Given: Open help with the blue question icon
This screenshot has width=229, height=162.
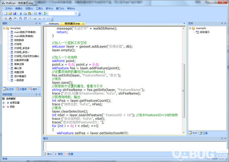Looking at the screenshot, I should 40,13.
